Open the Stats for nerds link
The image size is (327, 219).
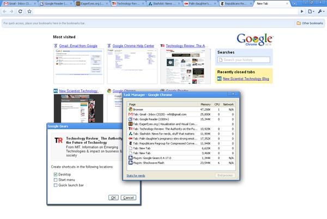point(136,175)
